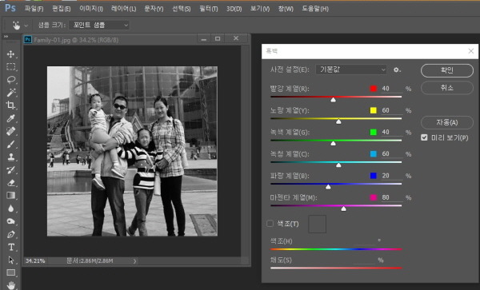
Task: Open preset options gear icon
Action: click(397, 70)
